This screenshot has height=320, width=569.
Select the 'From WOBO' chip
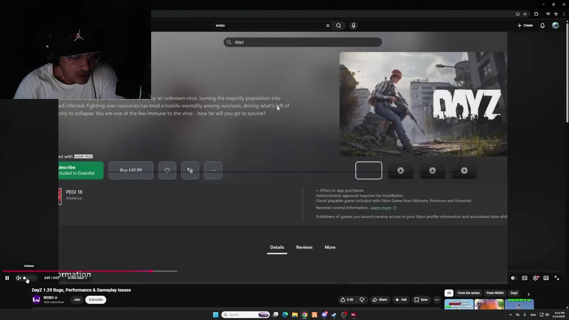coord(495,293)
